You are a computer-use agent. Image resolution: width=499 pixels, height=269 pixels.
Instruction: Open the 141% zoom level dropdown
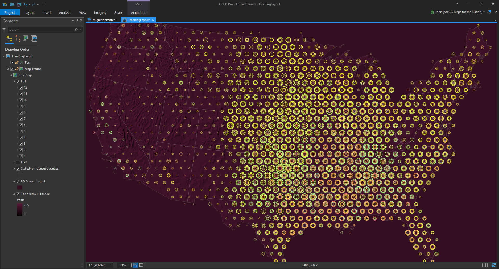pos(128,265)
